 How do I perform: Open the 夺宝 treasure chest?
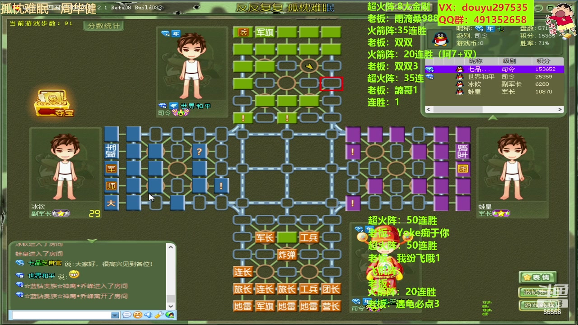pyautogui.click(x=53, y=103)
